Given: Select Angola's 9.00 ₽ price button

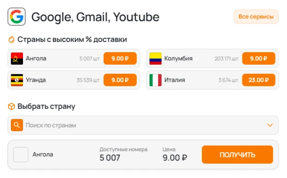Looking at the screenshot, I should coord(120,59).
